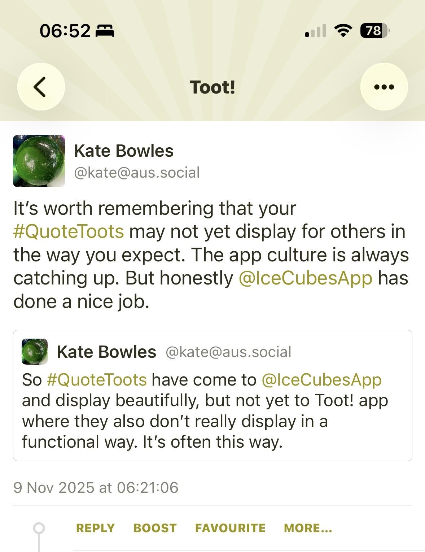This screenshot has width=425, height=552.
Task: Open #QuoteToots hashtag in quoted toot
Action: tap(97, 380)
